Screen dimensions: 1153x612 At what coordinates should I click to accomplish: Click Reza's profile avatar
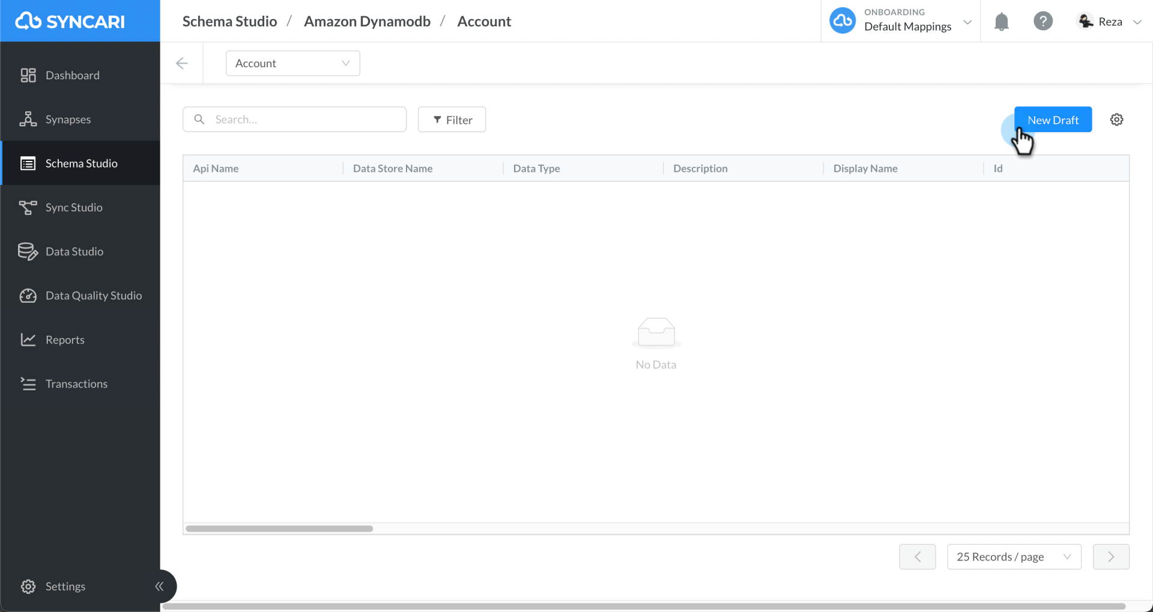(x=1086, y=21)
